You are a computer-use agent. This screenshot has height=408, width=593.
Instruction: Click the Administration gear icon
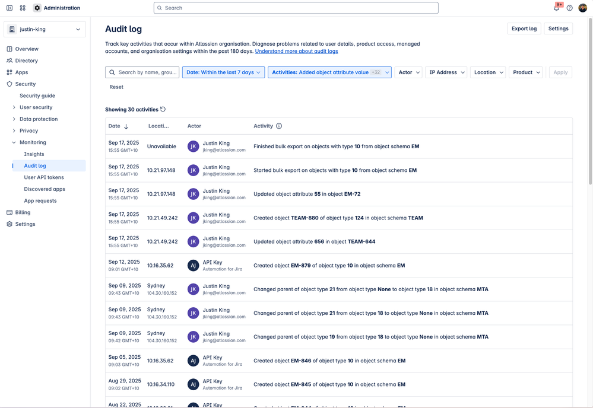click(37, 8)
